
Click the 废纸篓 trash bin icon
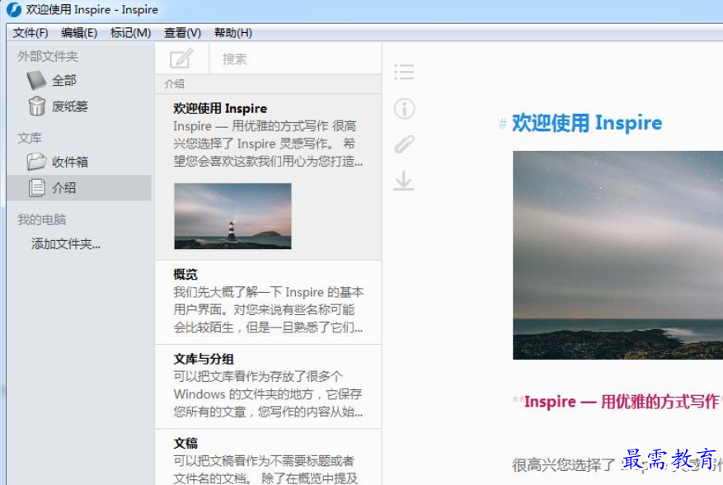[x=37, y=106]
